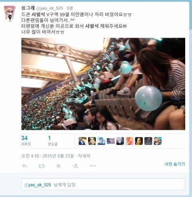
Task: Click the second retweeter avatar
Action: [92, 141]
